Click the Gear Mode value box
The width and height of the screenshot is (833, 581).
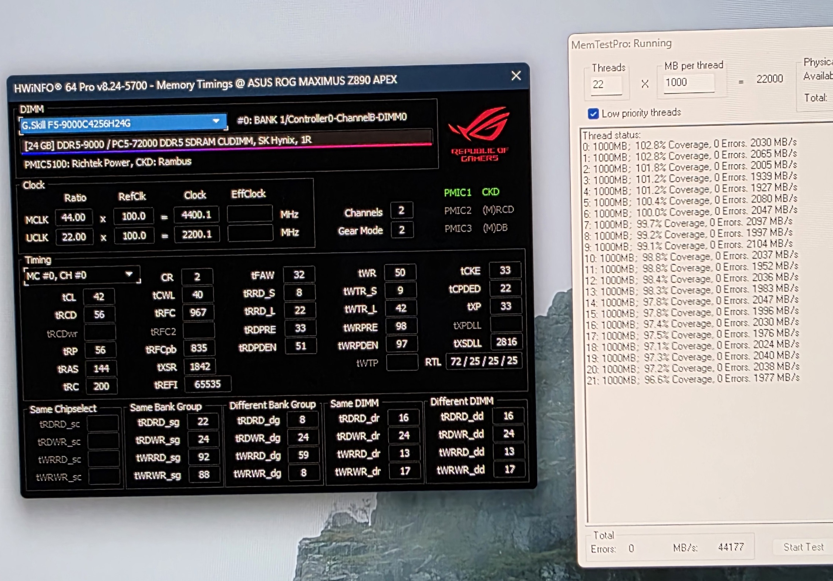click(x=402, y=230)
